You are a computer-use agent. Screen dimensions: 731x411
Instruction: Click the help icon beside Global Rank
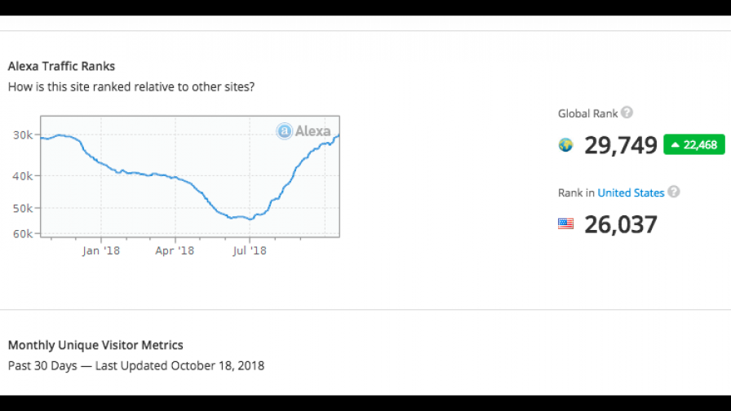click(x=627, y=113)
